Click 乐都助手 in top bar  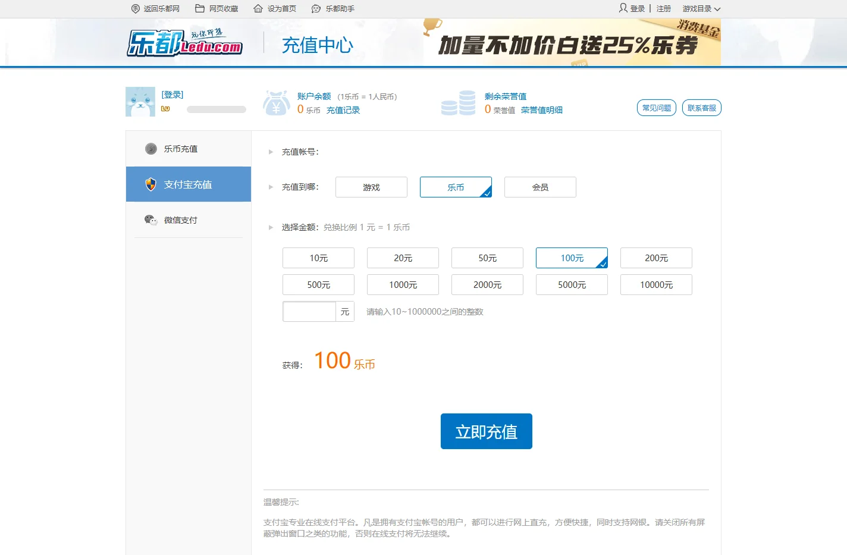(x=340, y=9)
